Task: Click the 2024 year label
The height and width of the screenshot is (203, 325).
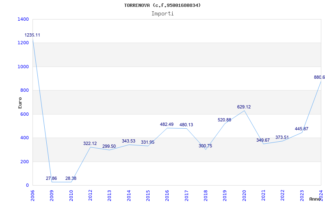Action: (321, 196)
